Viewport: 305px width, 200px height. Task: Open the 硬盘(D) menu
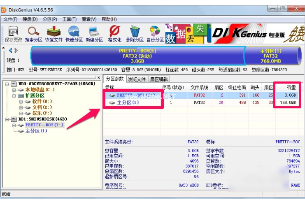[x=30, y=19]
